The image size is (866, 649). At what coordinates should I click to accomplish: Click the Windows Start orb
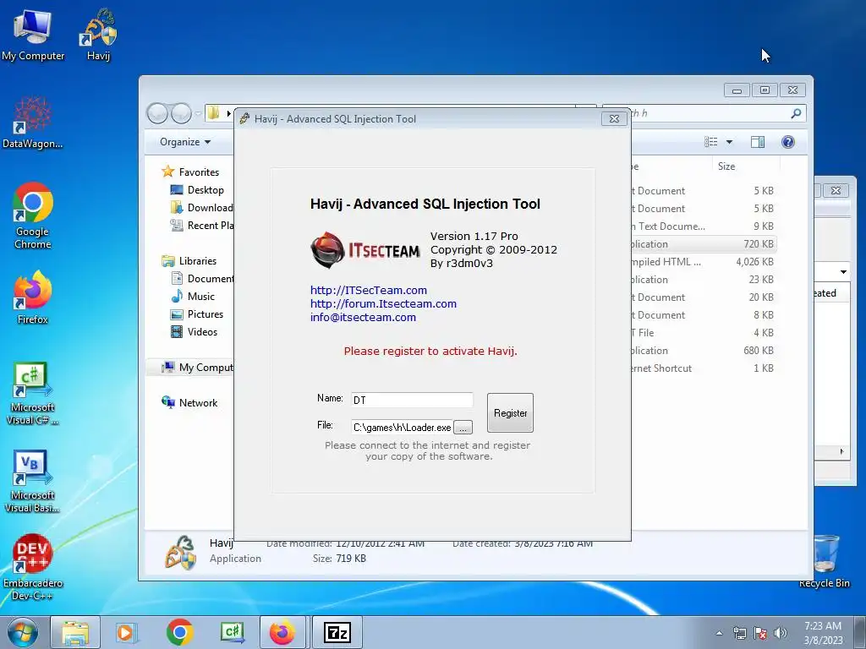(x=23, y=632)
